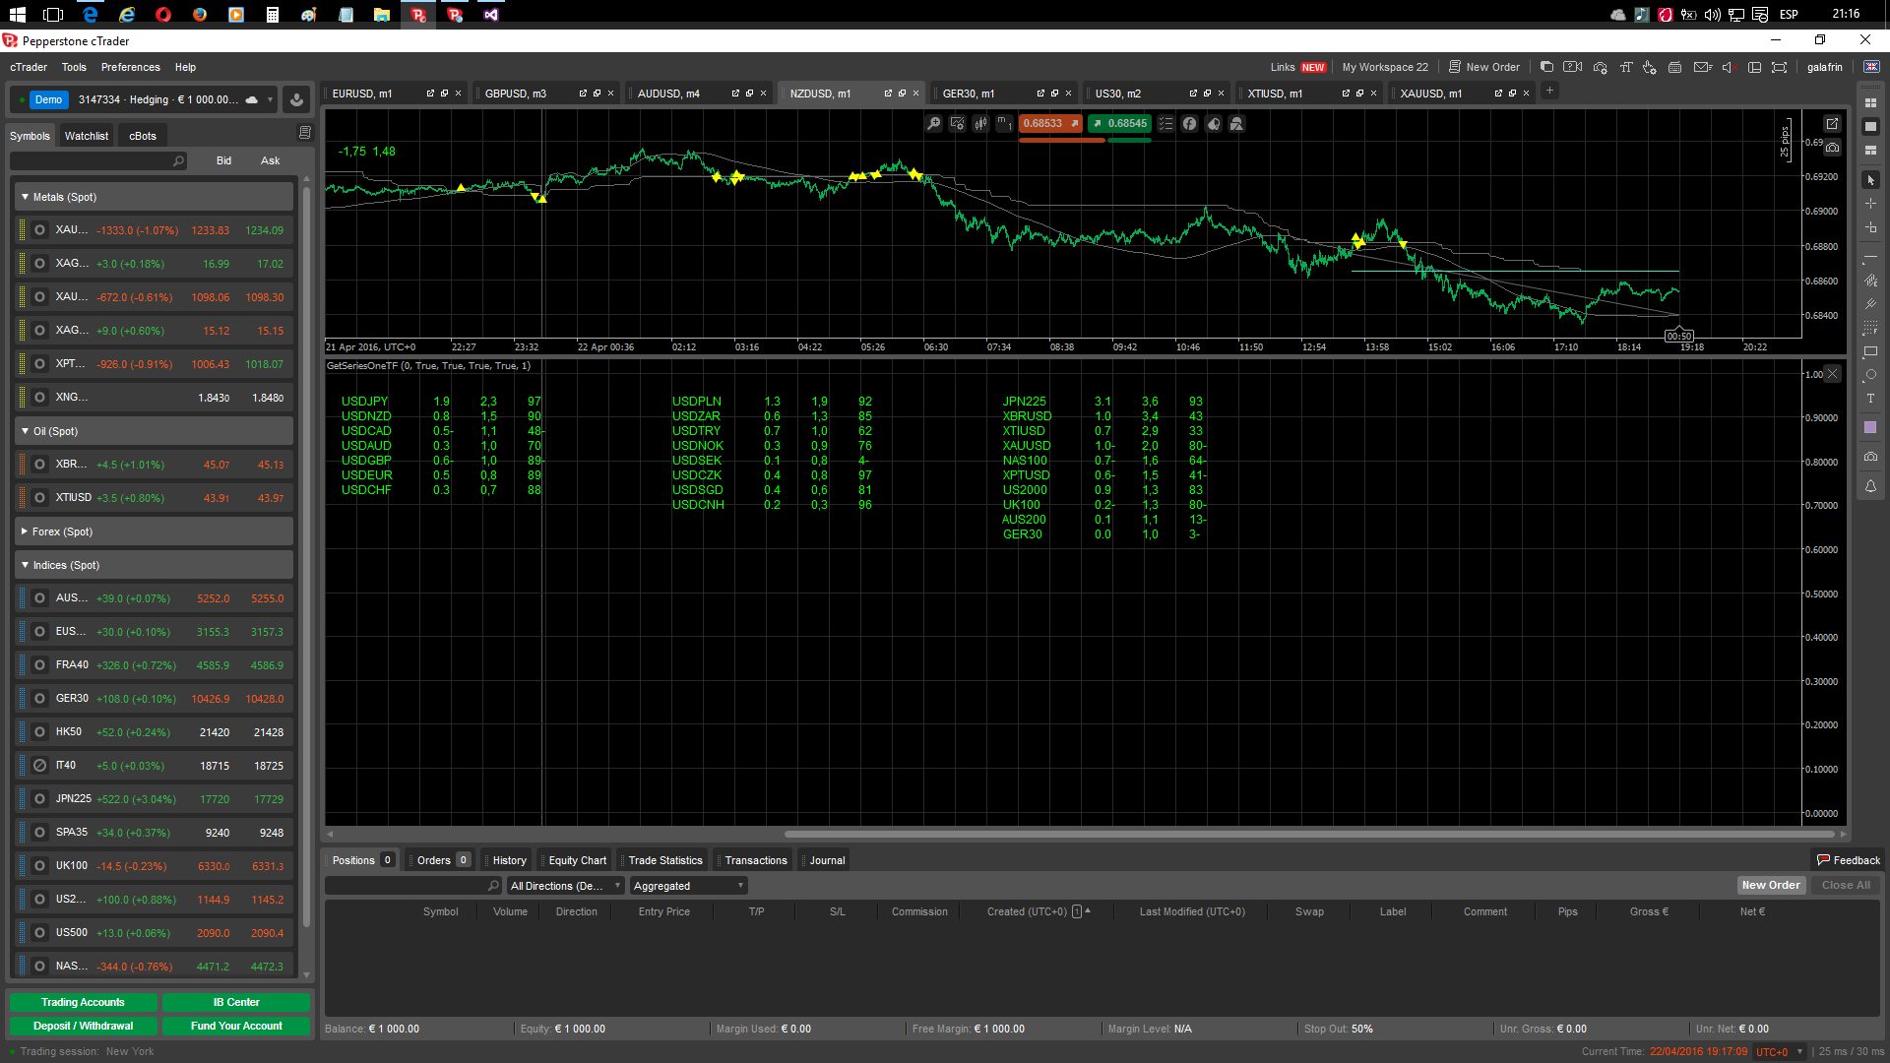Open Windows Task View on the taskbar
This screenshot has height=1063, width=1890.
pyautogui.click(x=53, y=14)
